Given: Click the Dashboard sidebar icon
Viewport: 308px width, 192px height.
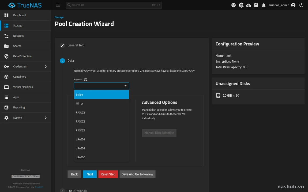Looking at the screenshot, I should 6,15.
